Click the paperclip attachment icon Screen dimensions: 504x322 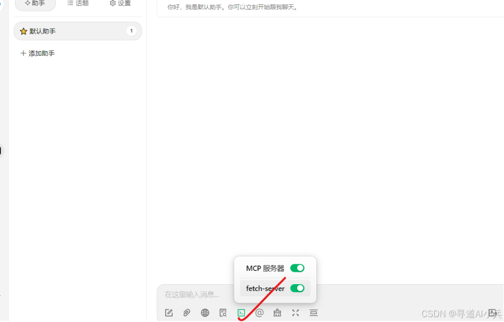(186, 313)
